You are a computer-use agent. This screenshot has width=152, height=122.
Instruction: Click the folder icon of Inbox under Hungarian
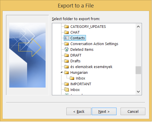pyautogui.click(x=72, y=78)
